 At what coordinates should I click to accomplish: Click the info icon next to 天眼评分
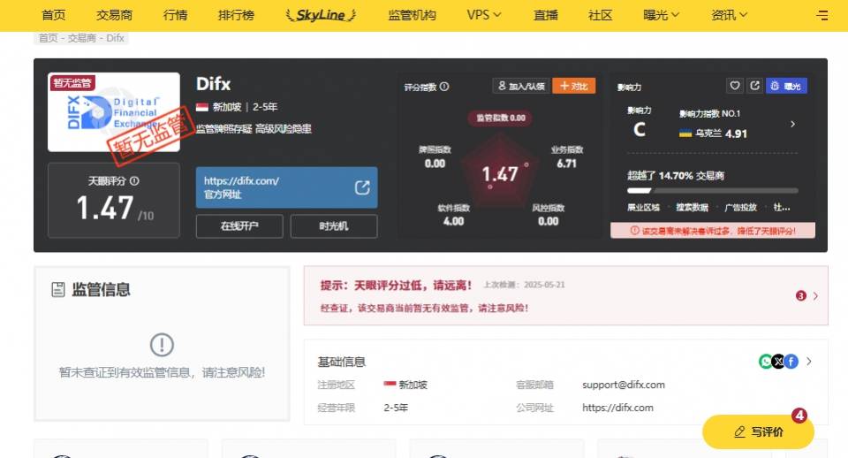click(134, 181)
